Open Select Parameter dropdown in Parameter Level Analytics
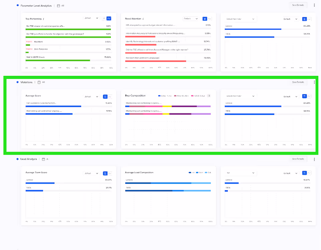 240,19
